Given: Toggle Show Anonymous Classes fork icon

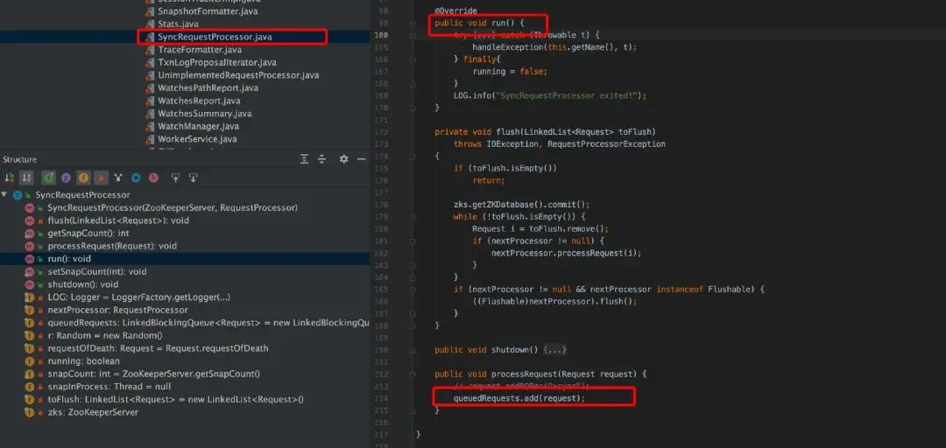Looking at the screenshot, I should point(118,178).
